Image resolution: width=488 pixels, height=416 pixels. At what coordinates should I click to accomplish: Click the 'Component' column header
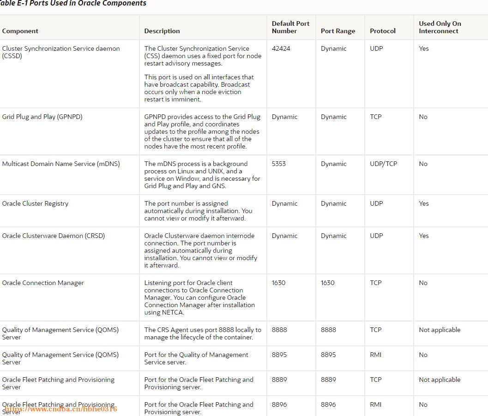(20, 31)
